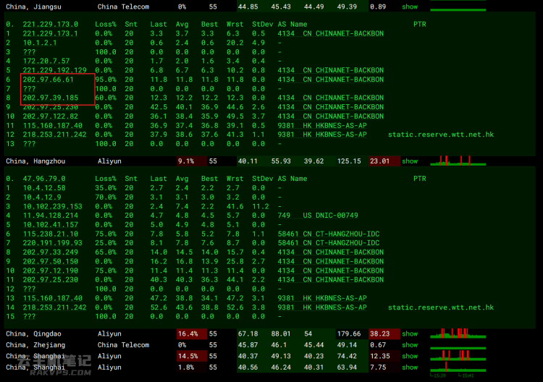The width and height of the screenshot is (543, 382).
Task: Click the latency sparkline graph for Qingdao
Action: (458, 334)
